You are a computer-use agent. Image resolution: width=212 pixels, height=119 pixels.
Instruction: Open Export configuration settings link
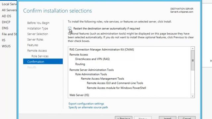pos(86,103)
